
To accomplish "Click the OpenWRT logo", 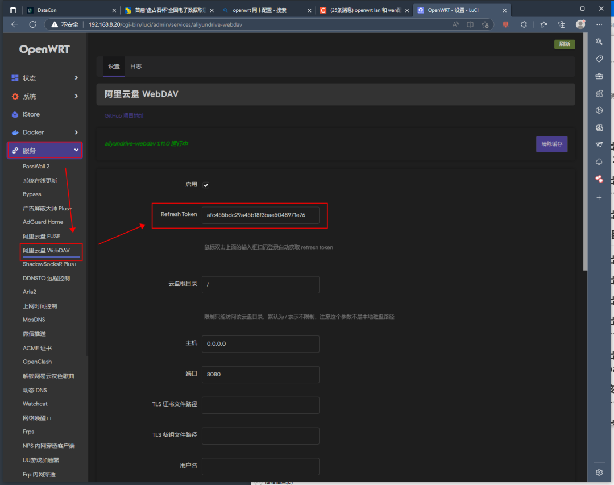I will tap(44, 49).
